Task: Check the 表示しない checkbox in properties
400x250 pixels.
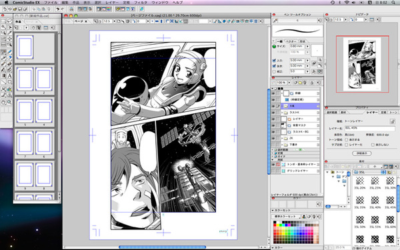Action: [x=373, y=145]
